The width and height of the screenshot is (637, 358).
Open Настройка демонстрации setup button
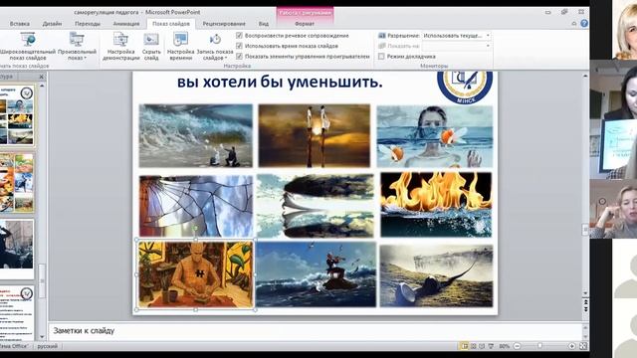click(x=120, y=47)
